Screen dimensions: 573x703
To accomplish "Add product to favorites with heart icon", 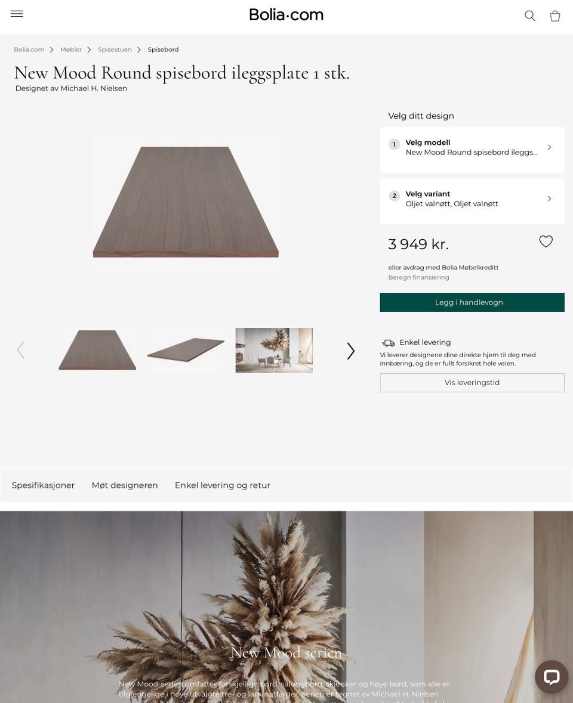I will pos(546,241).
